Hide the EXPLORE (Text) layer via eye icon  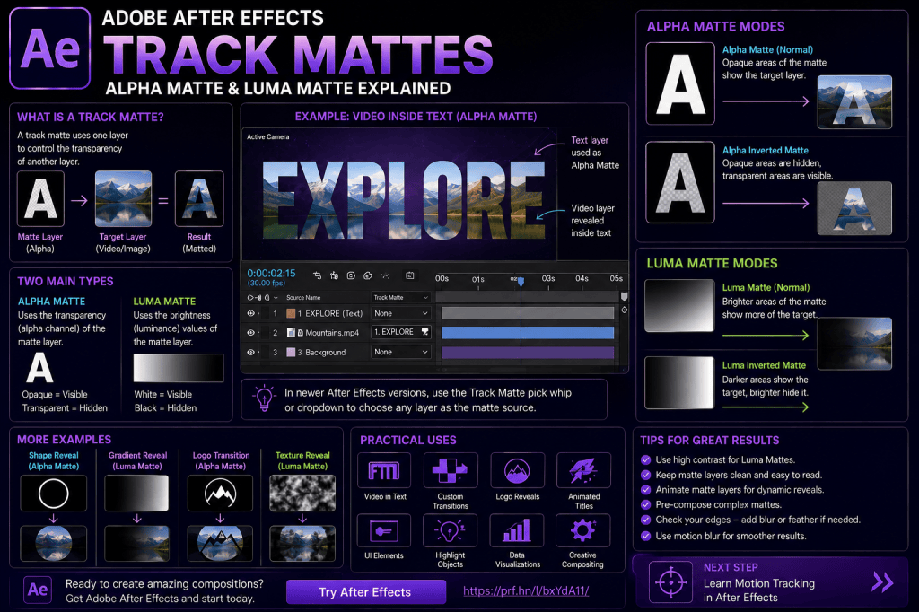tap(251, 313)
